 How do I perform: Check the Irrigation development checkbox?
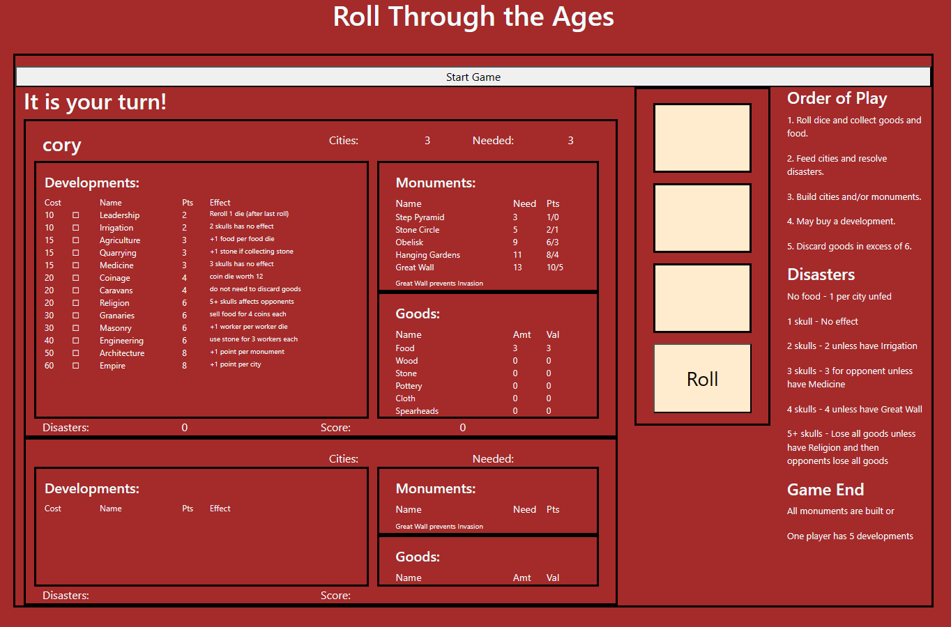click(77, 228)
